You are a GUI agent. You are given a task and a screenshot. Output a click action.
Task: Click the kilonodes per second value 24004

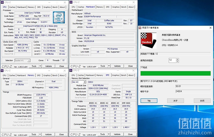[193, 91]
